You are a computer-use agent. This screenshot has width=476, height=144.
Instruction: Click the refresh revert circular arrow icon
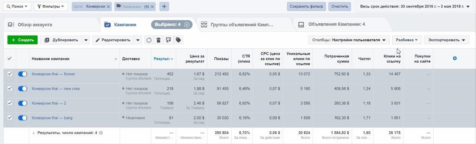149,40
